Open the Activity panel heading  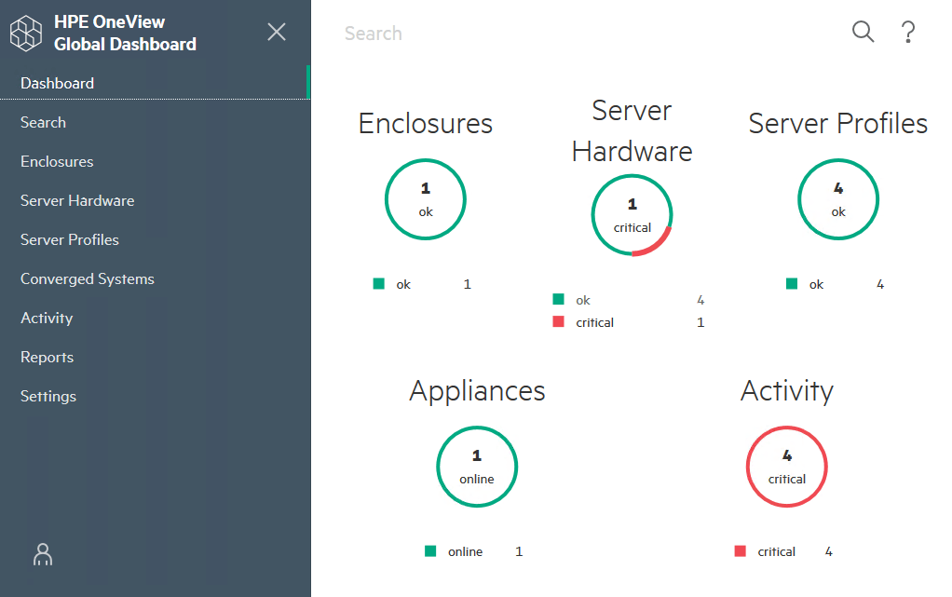pos(787,391)
